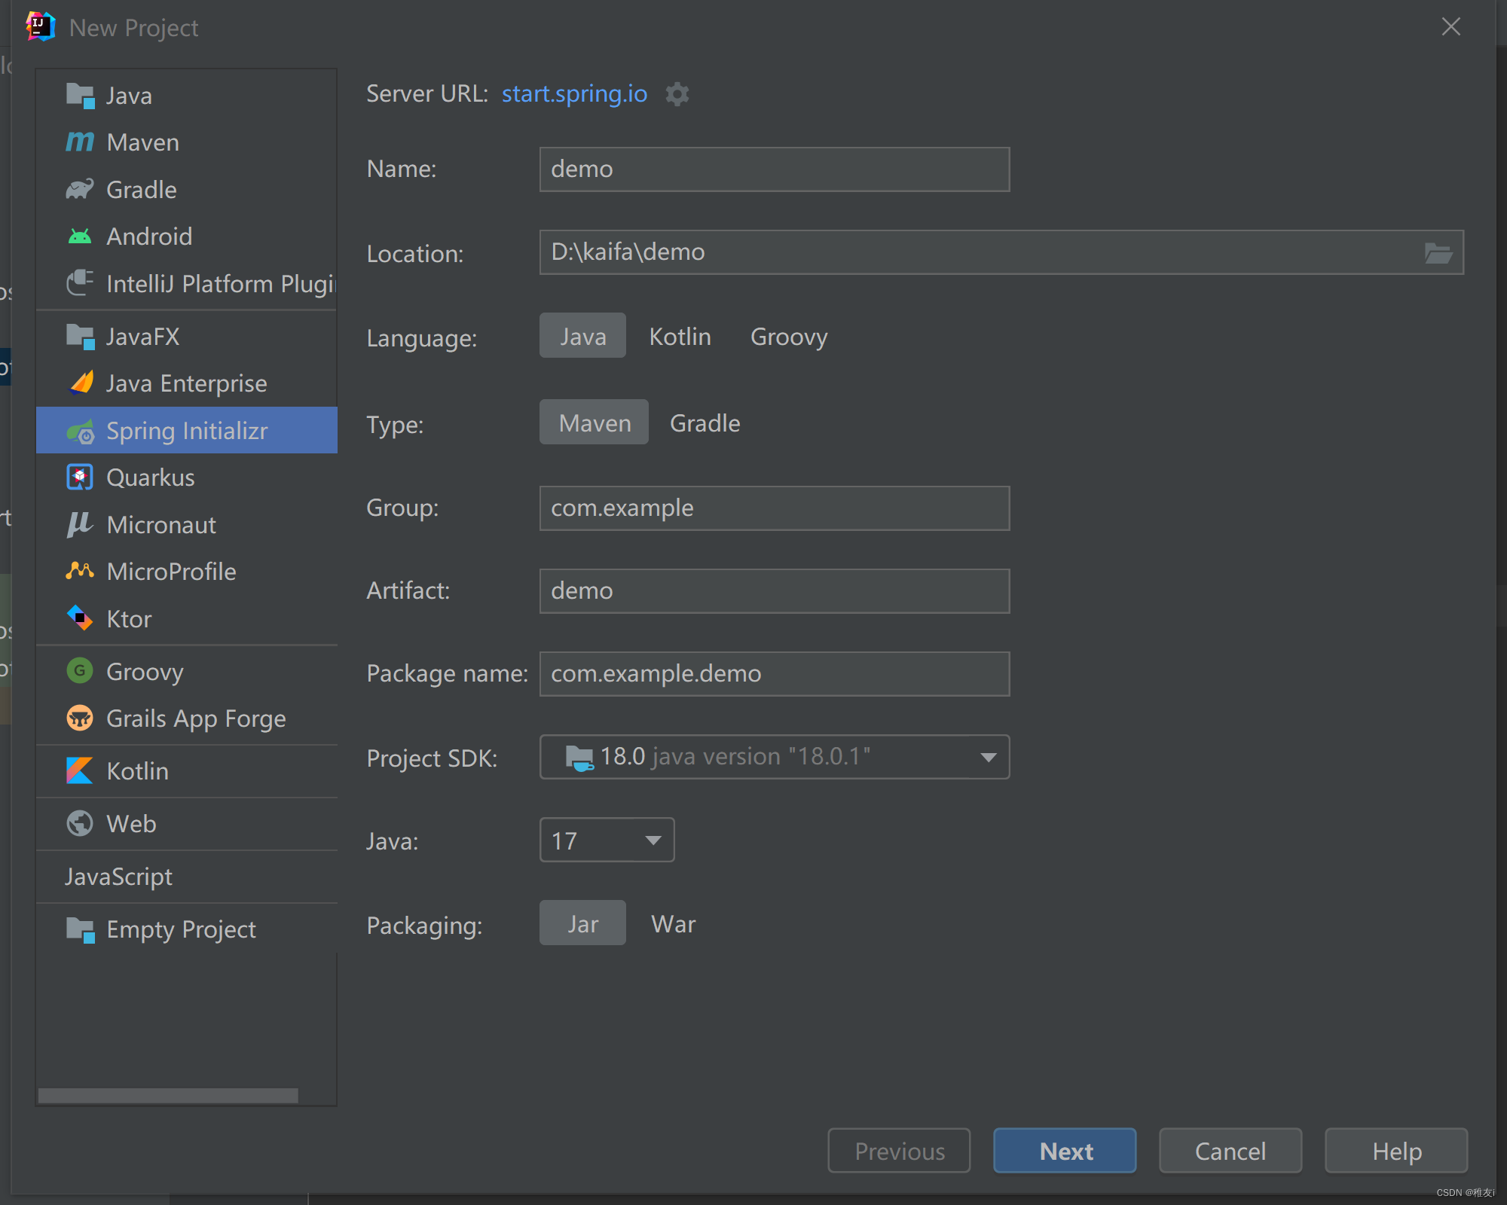1507x1205 pixels.
Task: Select Empty Project entry
Action: [x=186, y=929]
